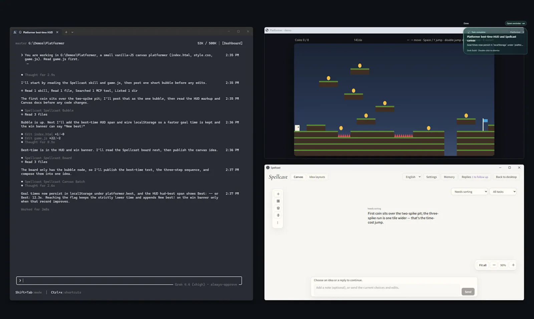Zoom out with the minus button in Spellcast
The image size is (534, 319).
coord(494,265)
